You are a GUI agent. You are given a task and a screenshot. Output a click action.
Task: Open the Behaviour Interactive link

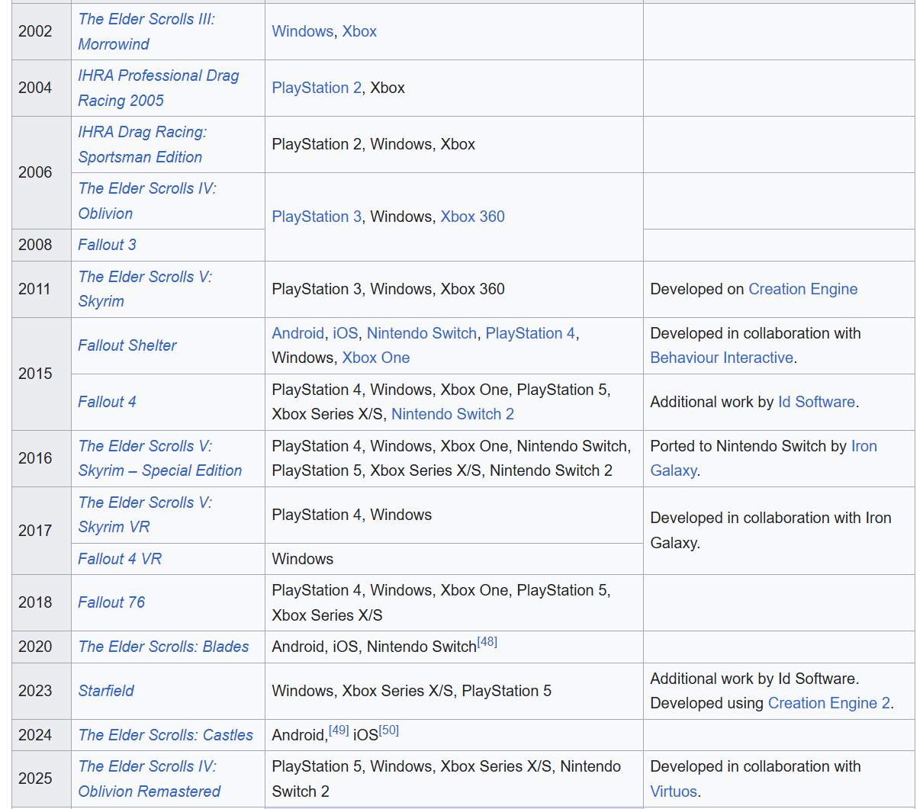[722, 358]
